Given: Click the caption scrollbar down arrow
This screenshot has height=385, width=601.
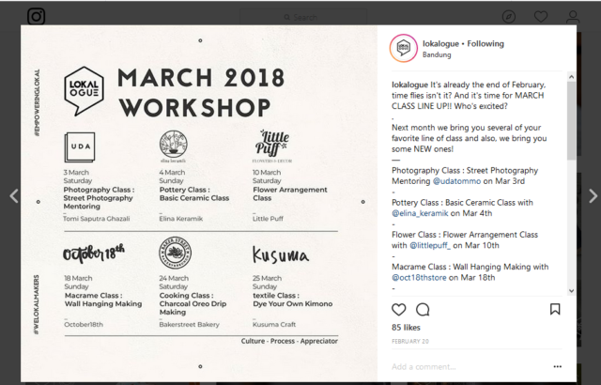Looking at the screenshot, I should point(571,291).
